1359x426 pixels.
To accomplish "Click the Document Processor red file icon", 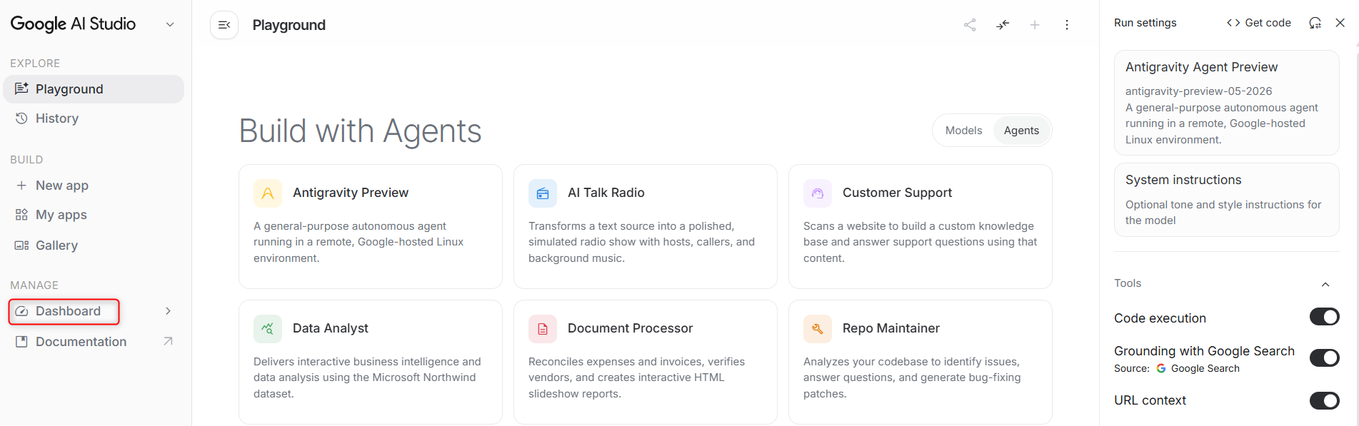I will click(x=543, y=329).
